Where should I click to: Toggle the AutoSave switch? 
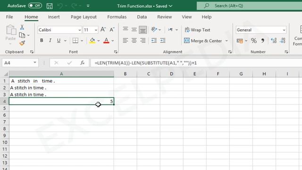coord(35,6)
